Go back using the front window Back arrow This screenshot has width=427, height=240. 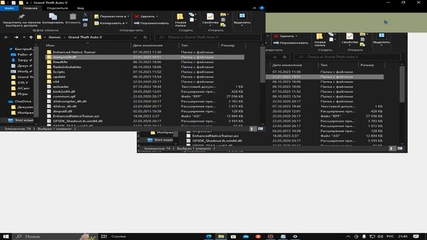6,37
